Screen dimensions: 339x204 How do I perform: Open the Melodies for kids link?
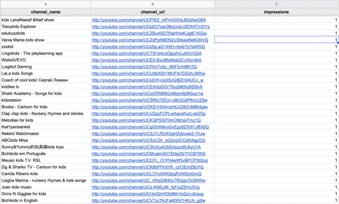(x=146, y=121)
